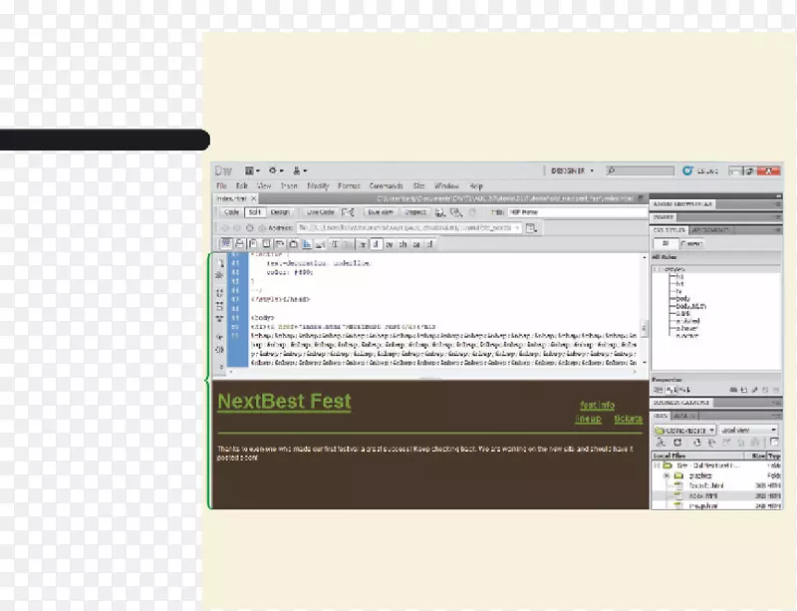The image size is (797, 611).
Task: Click the tickets link in the design view
Action: pos(629,419)
